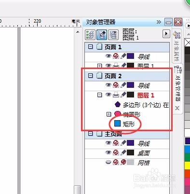The height and width of the screenshot is (194, 190).
Task: Collapse the 页面 1 tree node
Action: (91, 47)
